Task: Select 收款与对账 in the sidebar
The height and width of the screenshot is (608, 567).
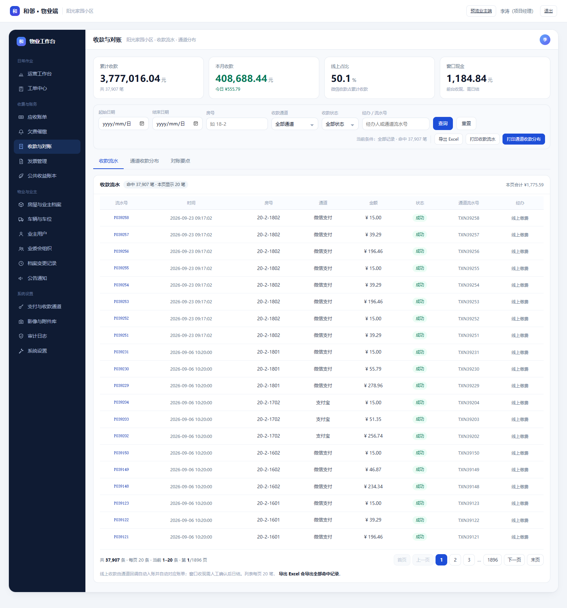Action: point(47,147)
